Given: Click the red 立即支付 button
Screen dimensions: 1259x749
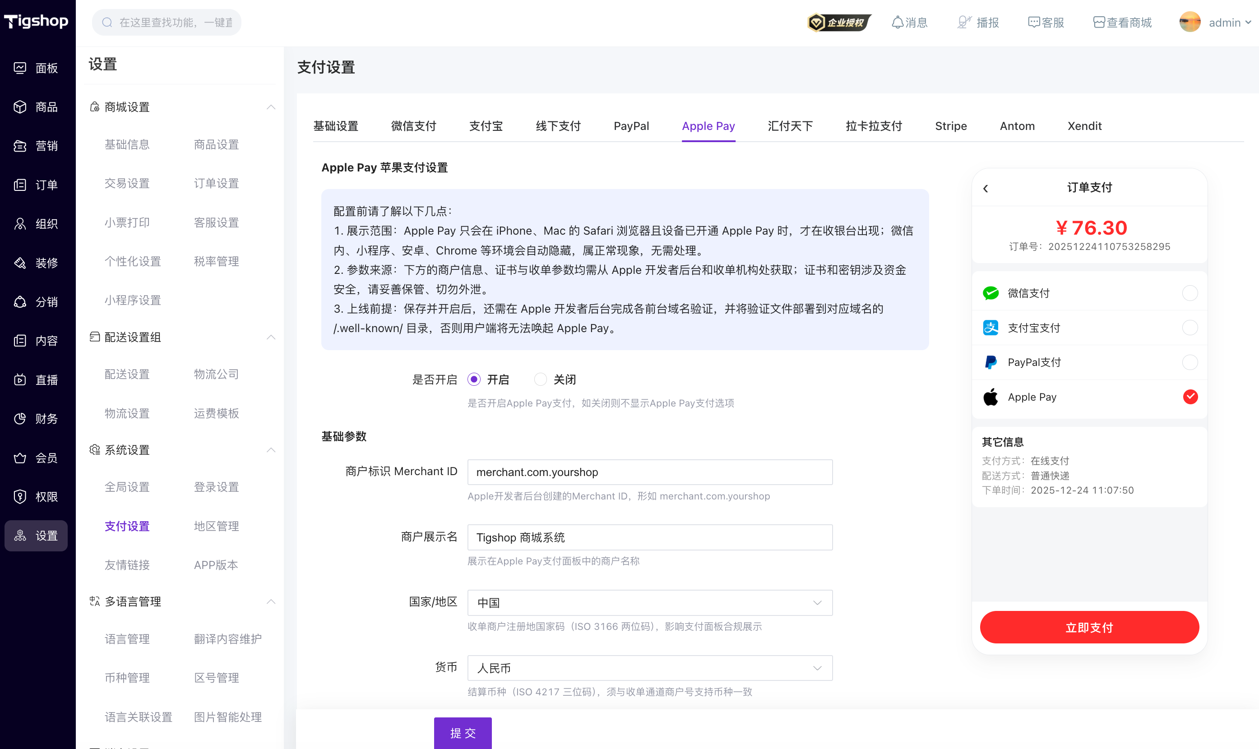Looking at the screenshot, I should click(1089, 627).
